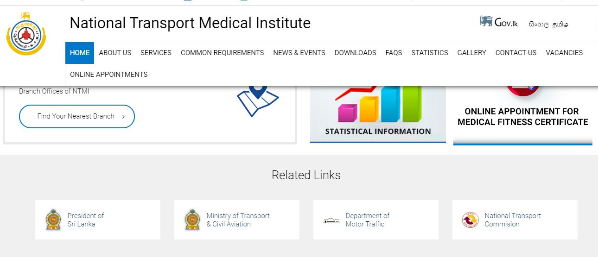This screenshot has width=598, height=257.
Task: Open the ABOUT US menu
Action: pyautogui.click(x=115, y=53)
